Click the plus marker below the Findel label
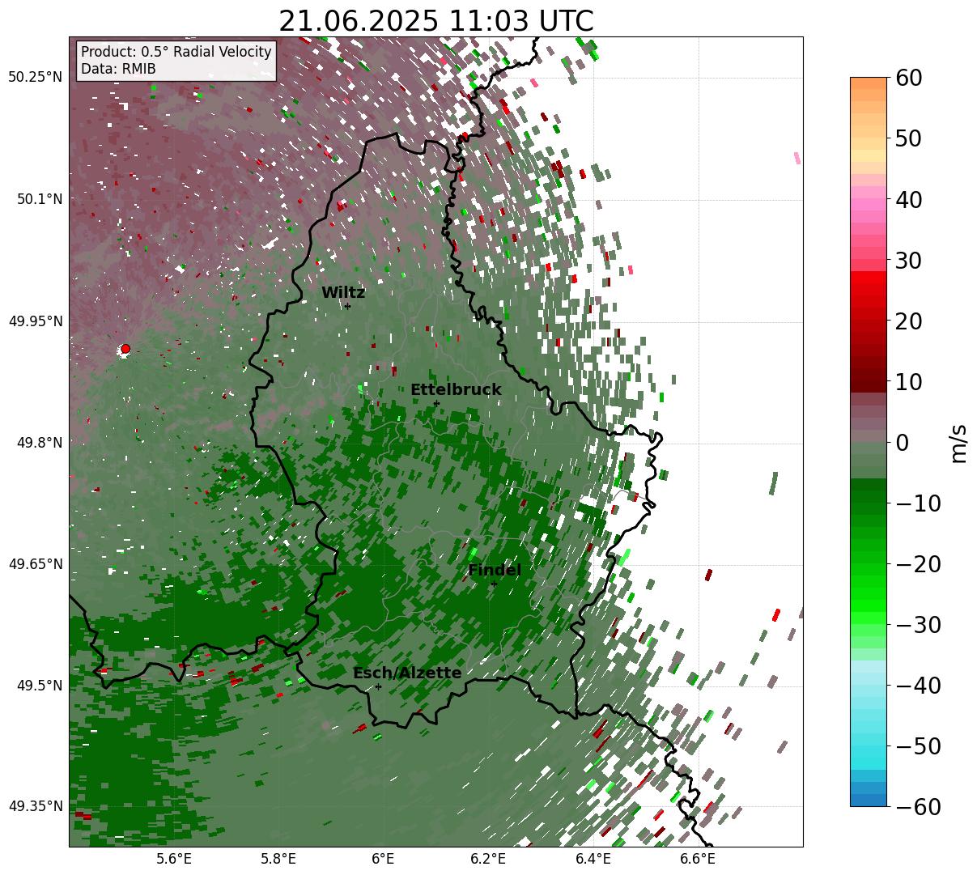The image size is (977, 875). coord(494,584)
